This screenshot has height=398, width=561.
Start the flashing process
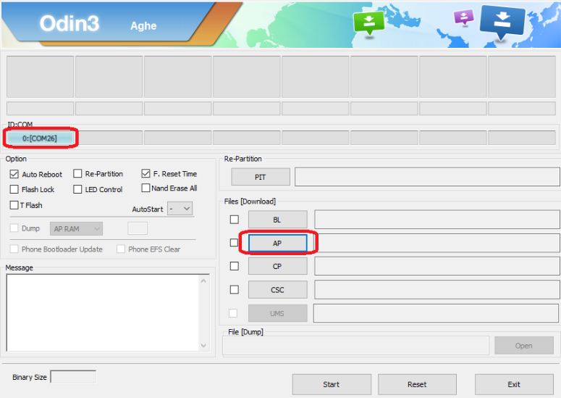coord(332,384)
